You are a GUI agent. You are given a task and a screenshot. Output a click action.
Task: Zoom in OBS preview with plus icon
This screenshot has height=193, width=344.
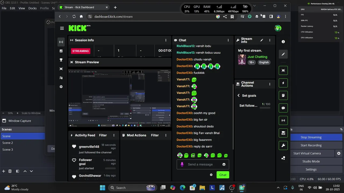click(x=17, y=113)
